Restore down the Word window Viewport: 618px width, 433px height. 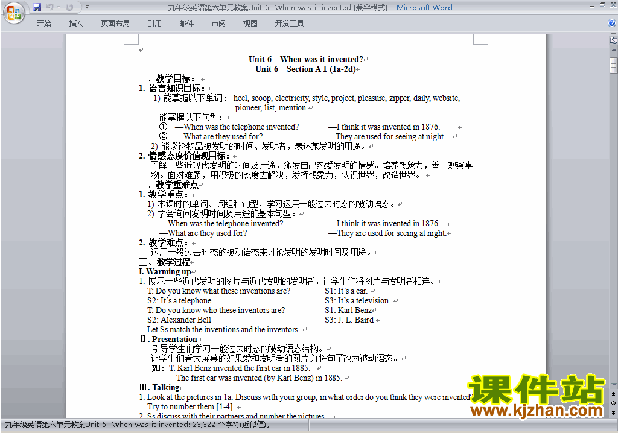click(x=602, y=5)
